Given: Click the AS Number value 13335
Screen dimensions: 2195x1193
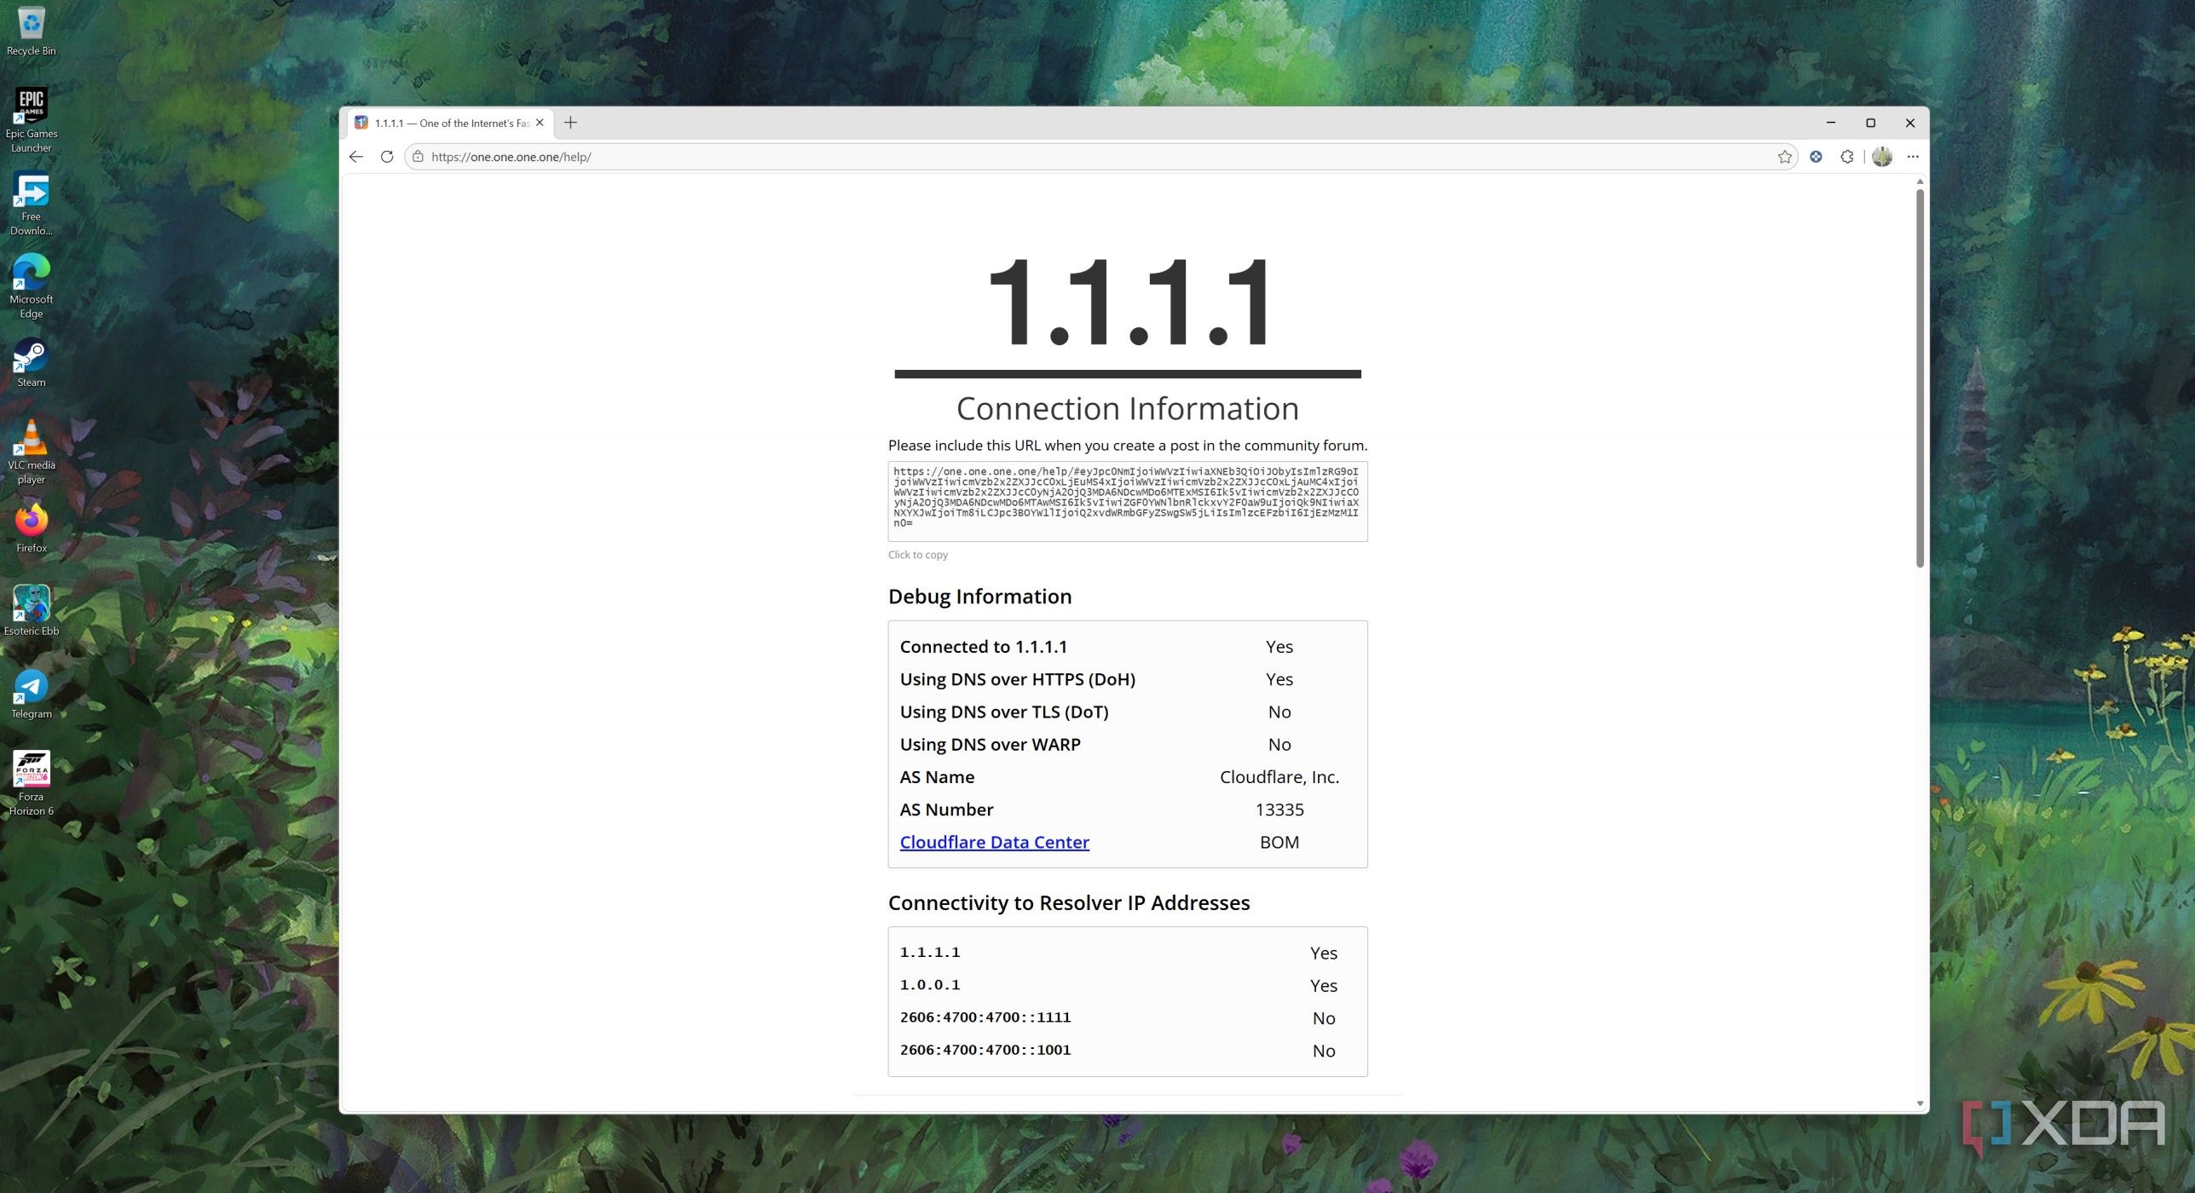Looking at the screenshot, I should pos(1279,810).
